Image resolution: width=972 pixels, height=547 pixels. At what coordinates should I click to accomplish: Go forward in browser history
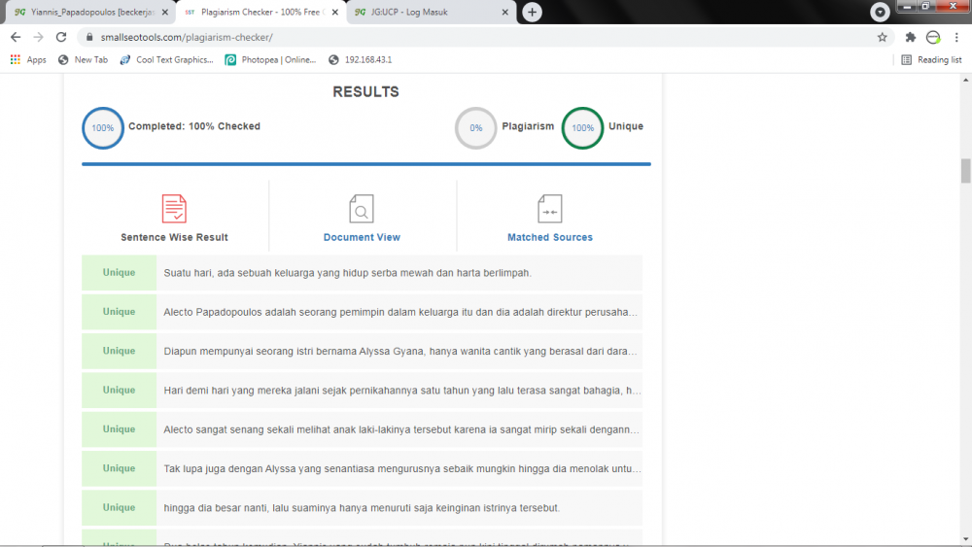[x=39, y=37]
